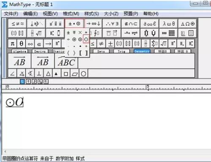The height and width of the screenshot is (162, 211).
Task: Insert circled plus operator from palette
Action: click(x=74, y=40)
